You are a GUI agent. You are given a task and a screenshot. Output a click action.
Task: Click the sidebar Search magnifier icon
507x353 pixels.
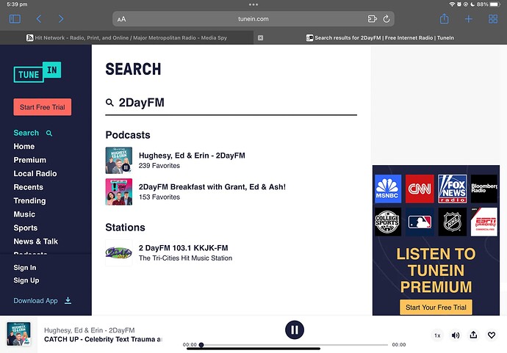[x=49, y=133]
